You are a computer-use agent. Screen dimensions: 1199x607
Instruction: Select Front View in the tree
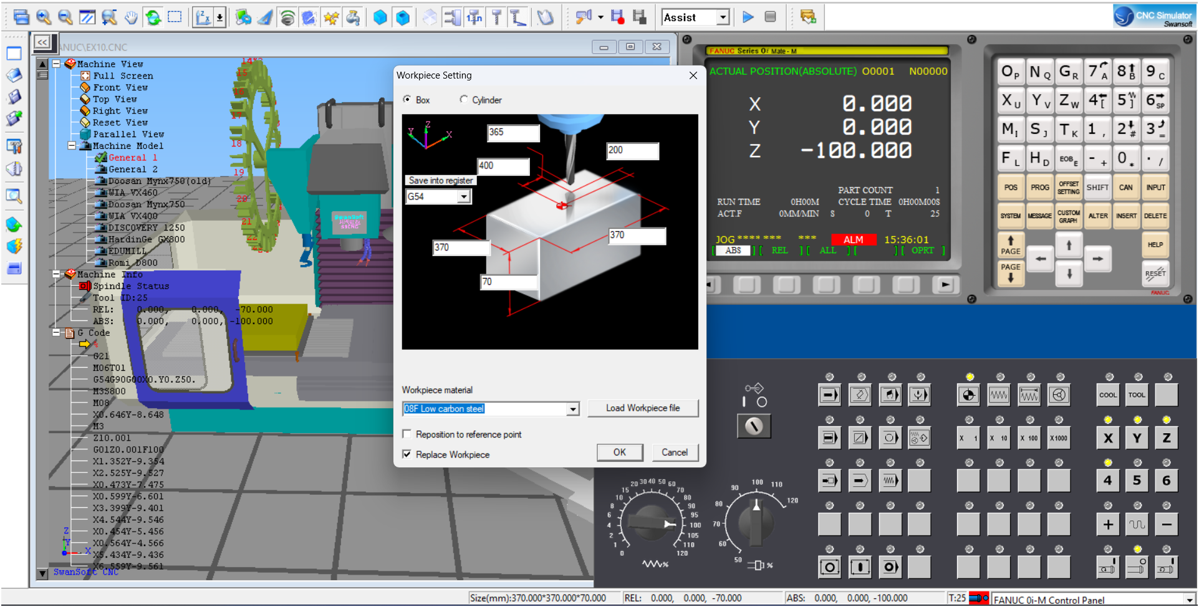click(120, 87)
